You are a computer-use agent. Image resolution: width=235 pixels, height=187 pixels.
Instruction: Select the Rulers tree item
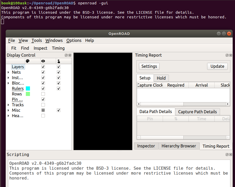pos(18,88)
